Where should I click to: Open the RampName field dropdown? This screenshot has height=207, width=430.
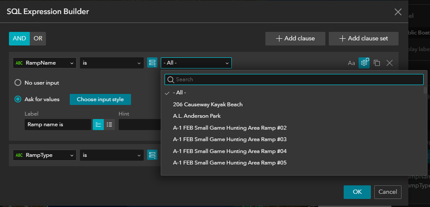(x=45, y=63)
